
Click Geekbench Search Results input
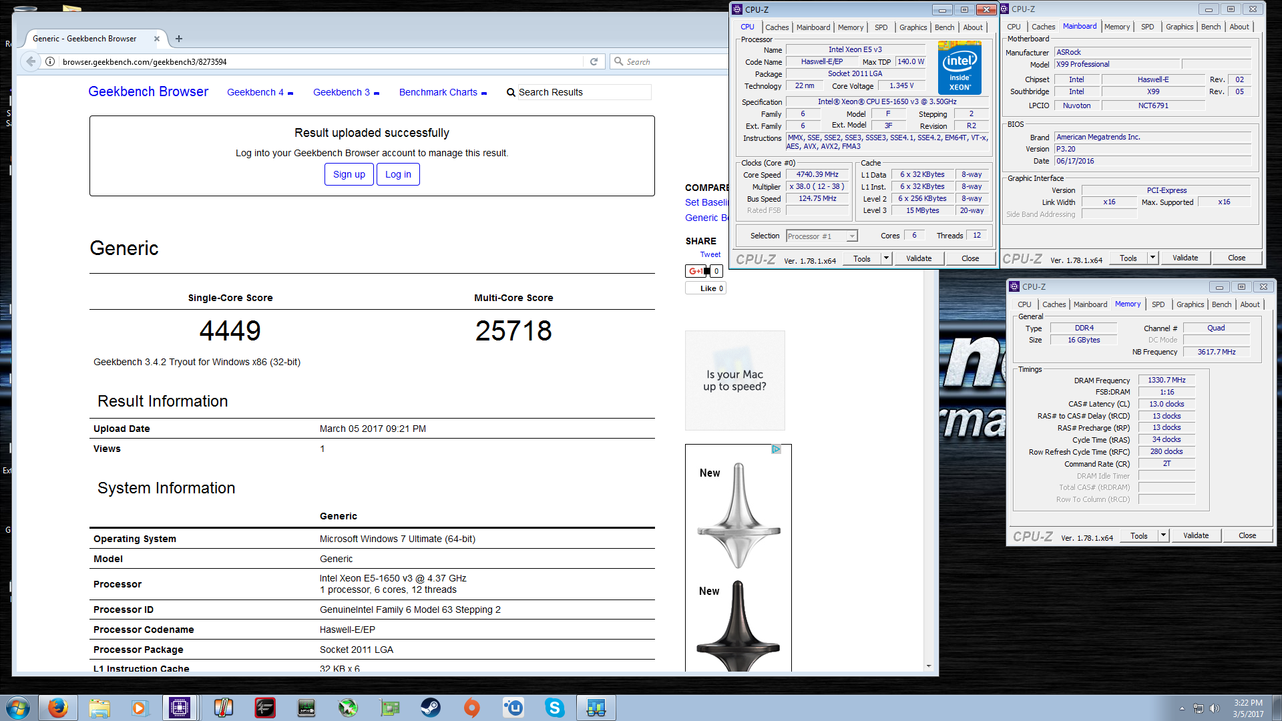[584, 92]
